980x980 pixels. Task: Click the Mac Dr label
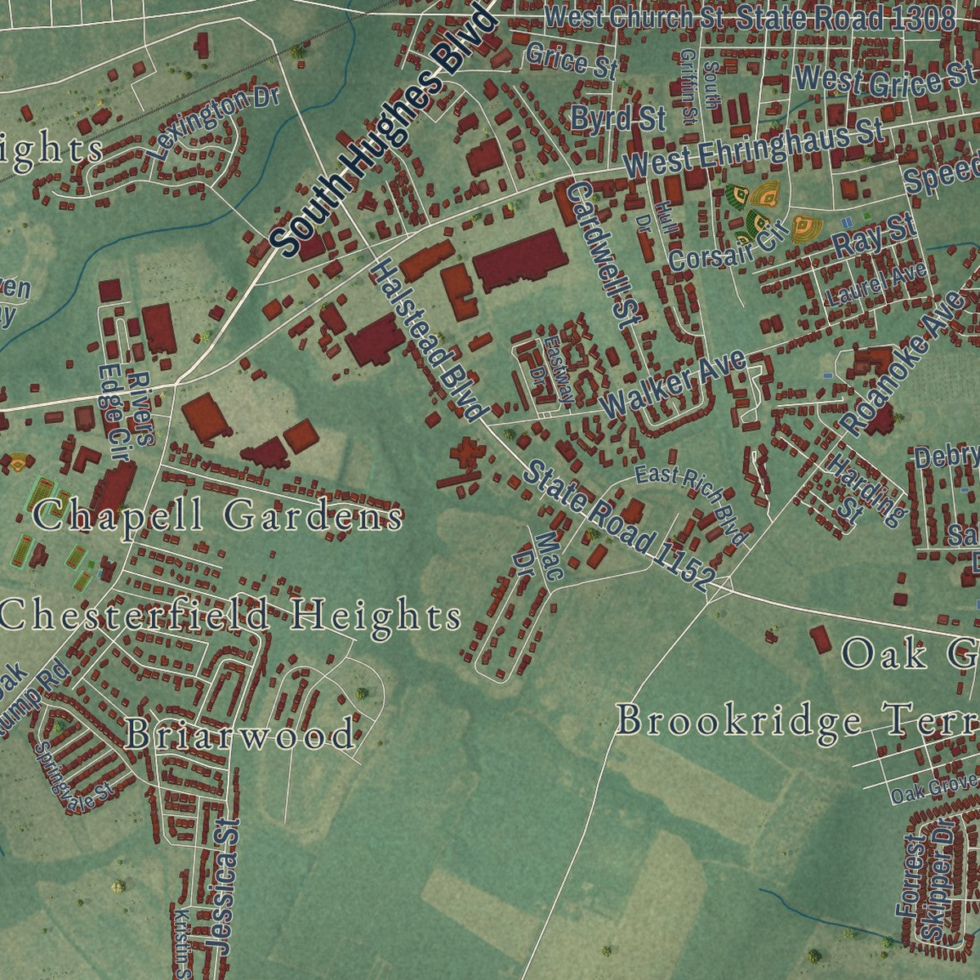coord(537,557)
